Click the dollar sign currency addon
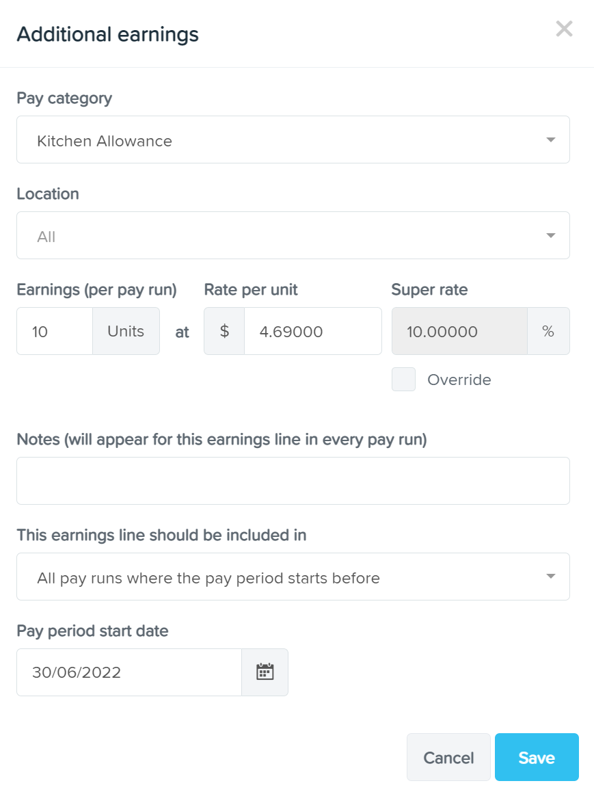Viewport: 594px width, 792px height. [x=225, y=331]
